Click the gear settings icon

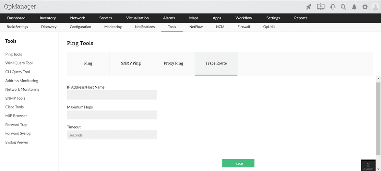[365, 7]
